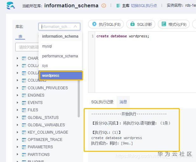Click the 【拆分SQL完成】 message line

131,123
